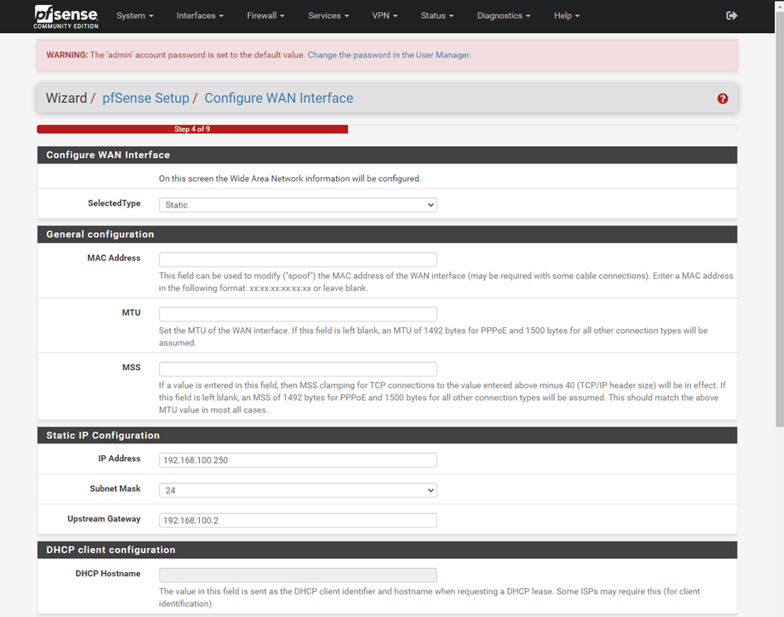The width and height of the screenshot is (784, 617).
Task: Click the MAC Address input field
Action: coord(298,259)
